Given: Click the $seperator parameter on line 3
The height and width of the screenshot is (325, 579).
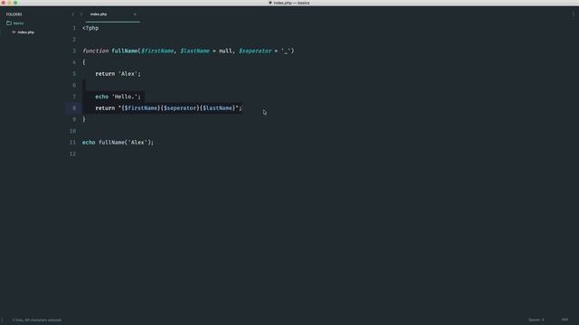Looking at the screenshot, I should click(255, 51).
